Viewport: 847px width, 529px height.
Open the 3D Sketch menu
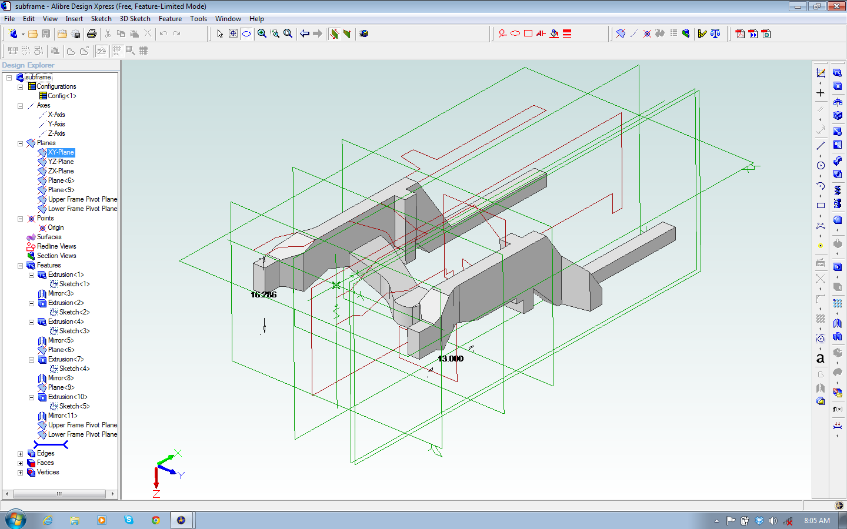point(135,19)
